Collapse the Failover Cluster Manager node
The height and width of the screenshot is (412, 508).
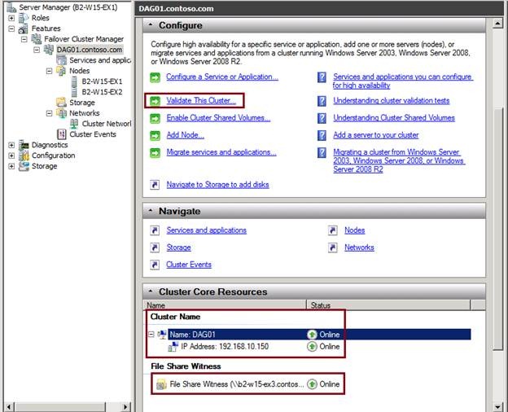click(x=24, y=39)
